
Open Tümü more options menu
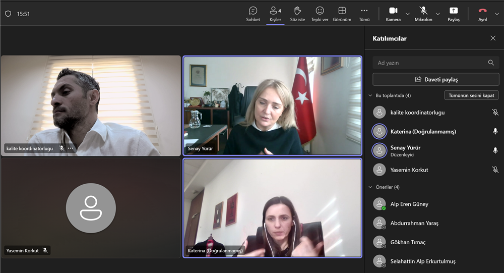point(364,14)
